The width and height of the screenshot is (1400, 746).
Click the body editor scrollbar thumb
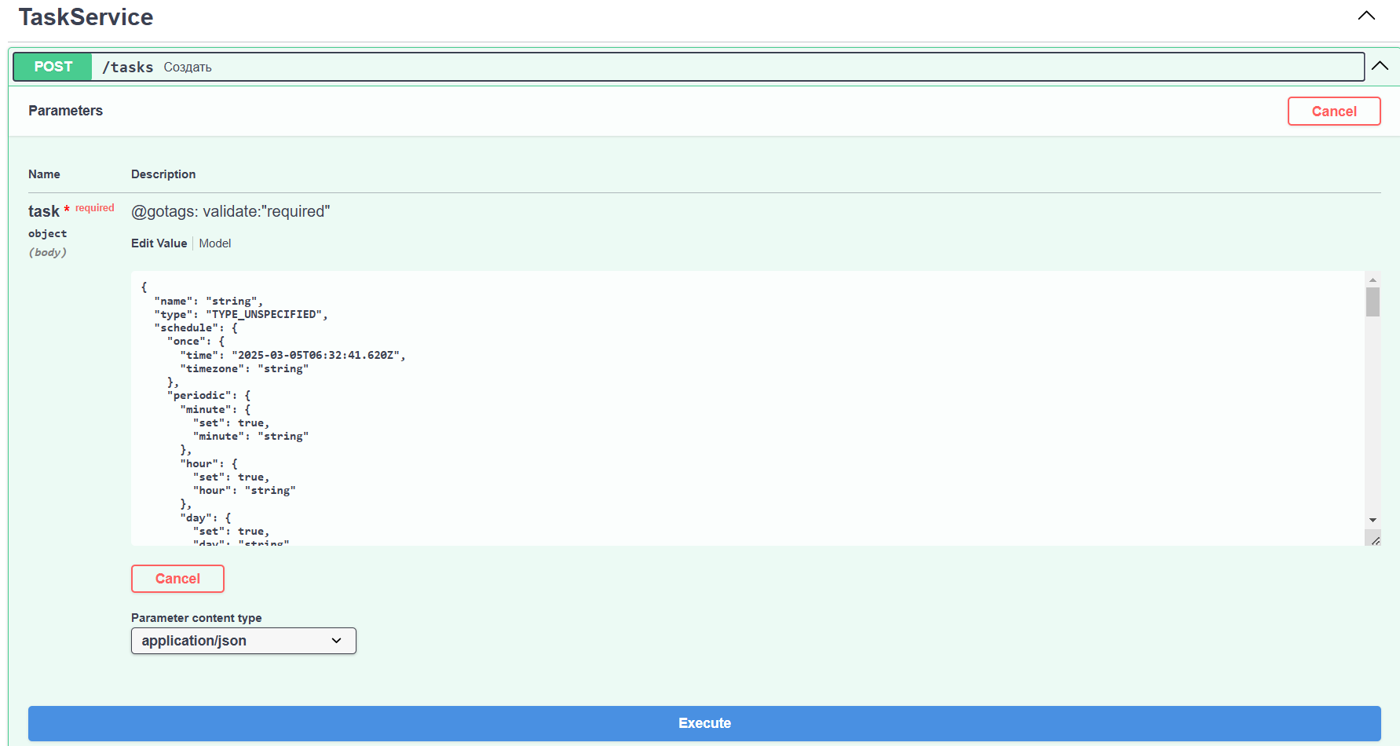pyautogui.click(x=1373, y=302)
